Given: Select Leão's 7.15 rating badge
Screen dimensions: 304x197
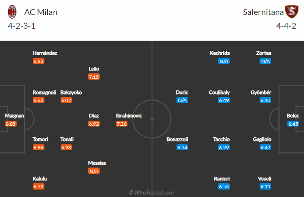Looking at the screenshot, I should click(x=94, y=77).
